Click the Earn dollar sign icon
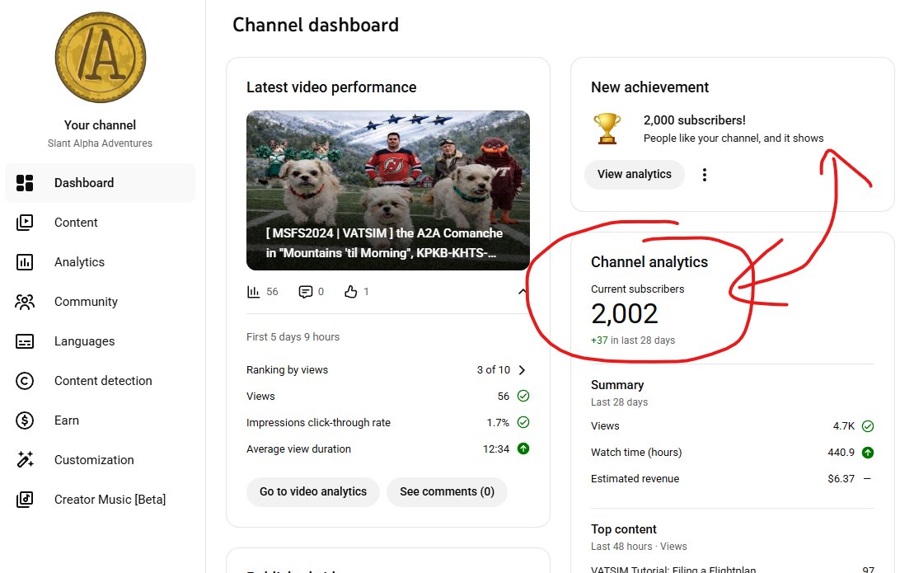This screenshot has height=573, width=900. (x=25, y=420)
